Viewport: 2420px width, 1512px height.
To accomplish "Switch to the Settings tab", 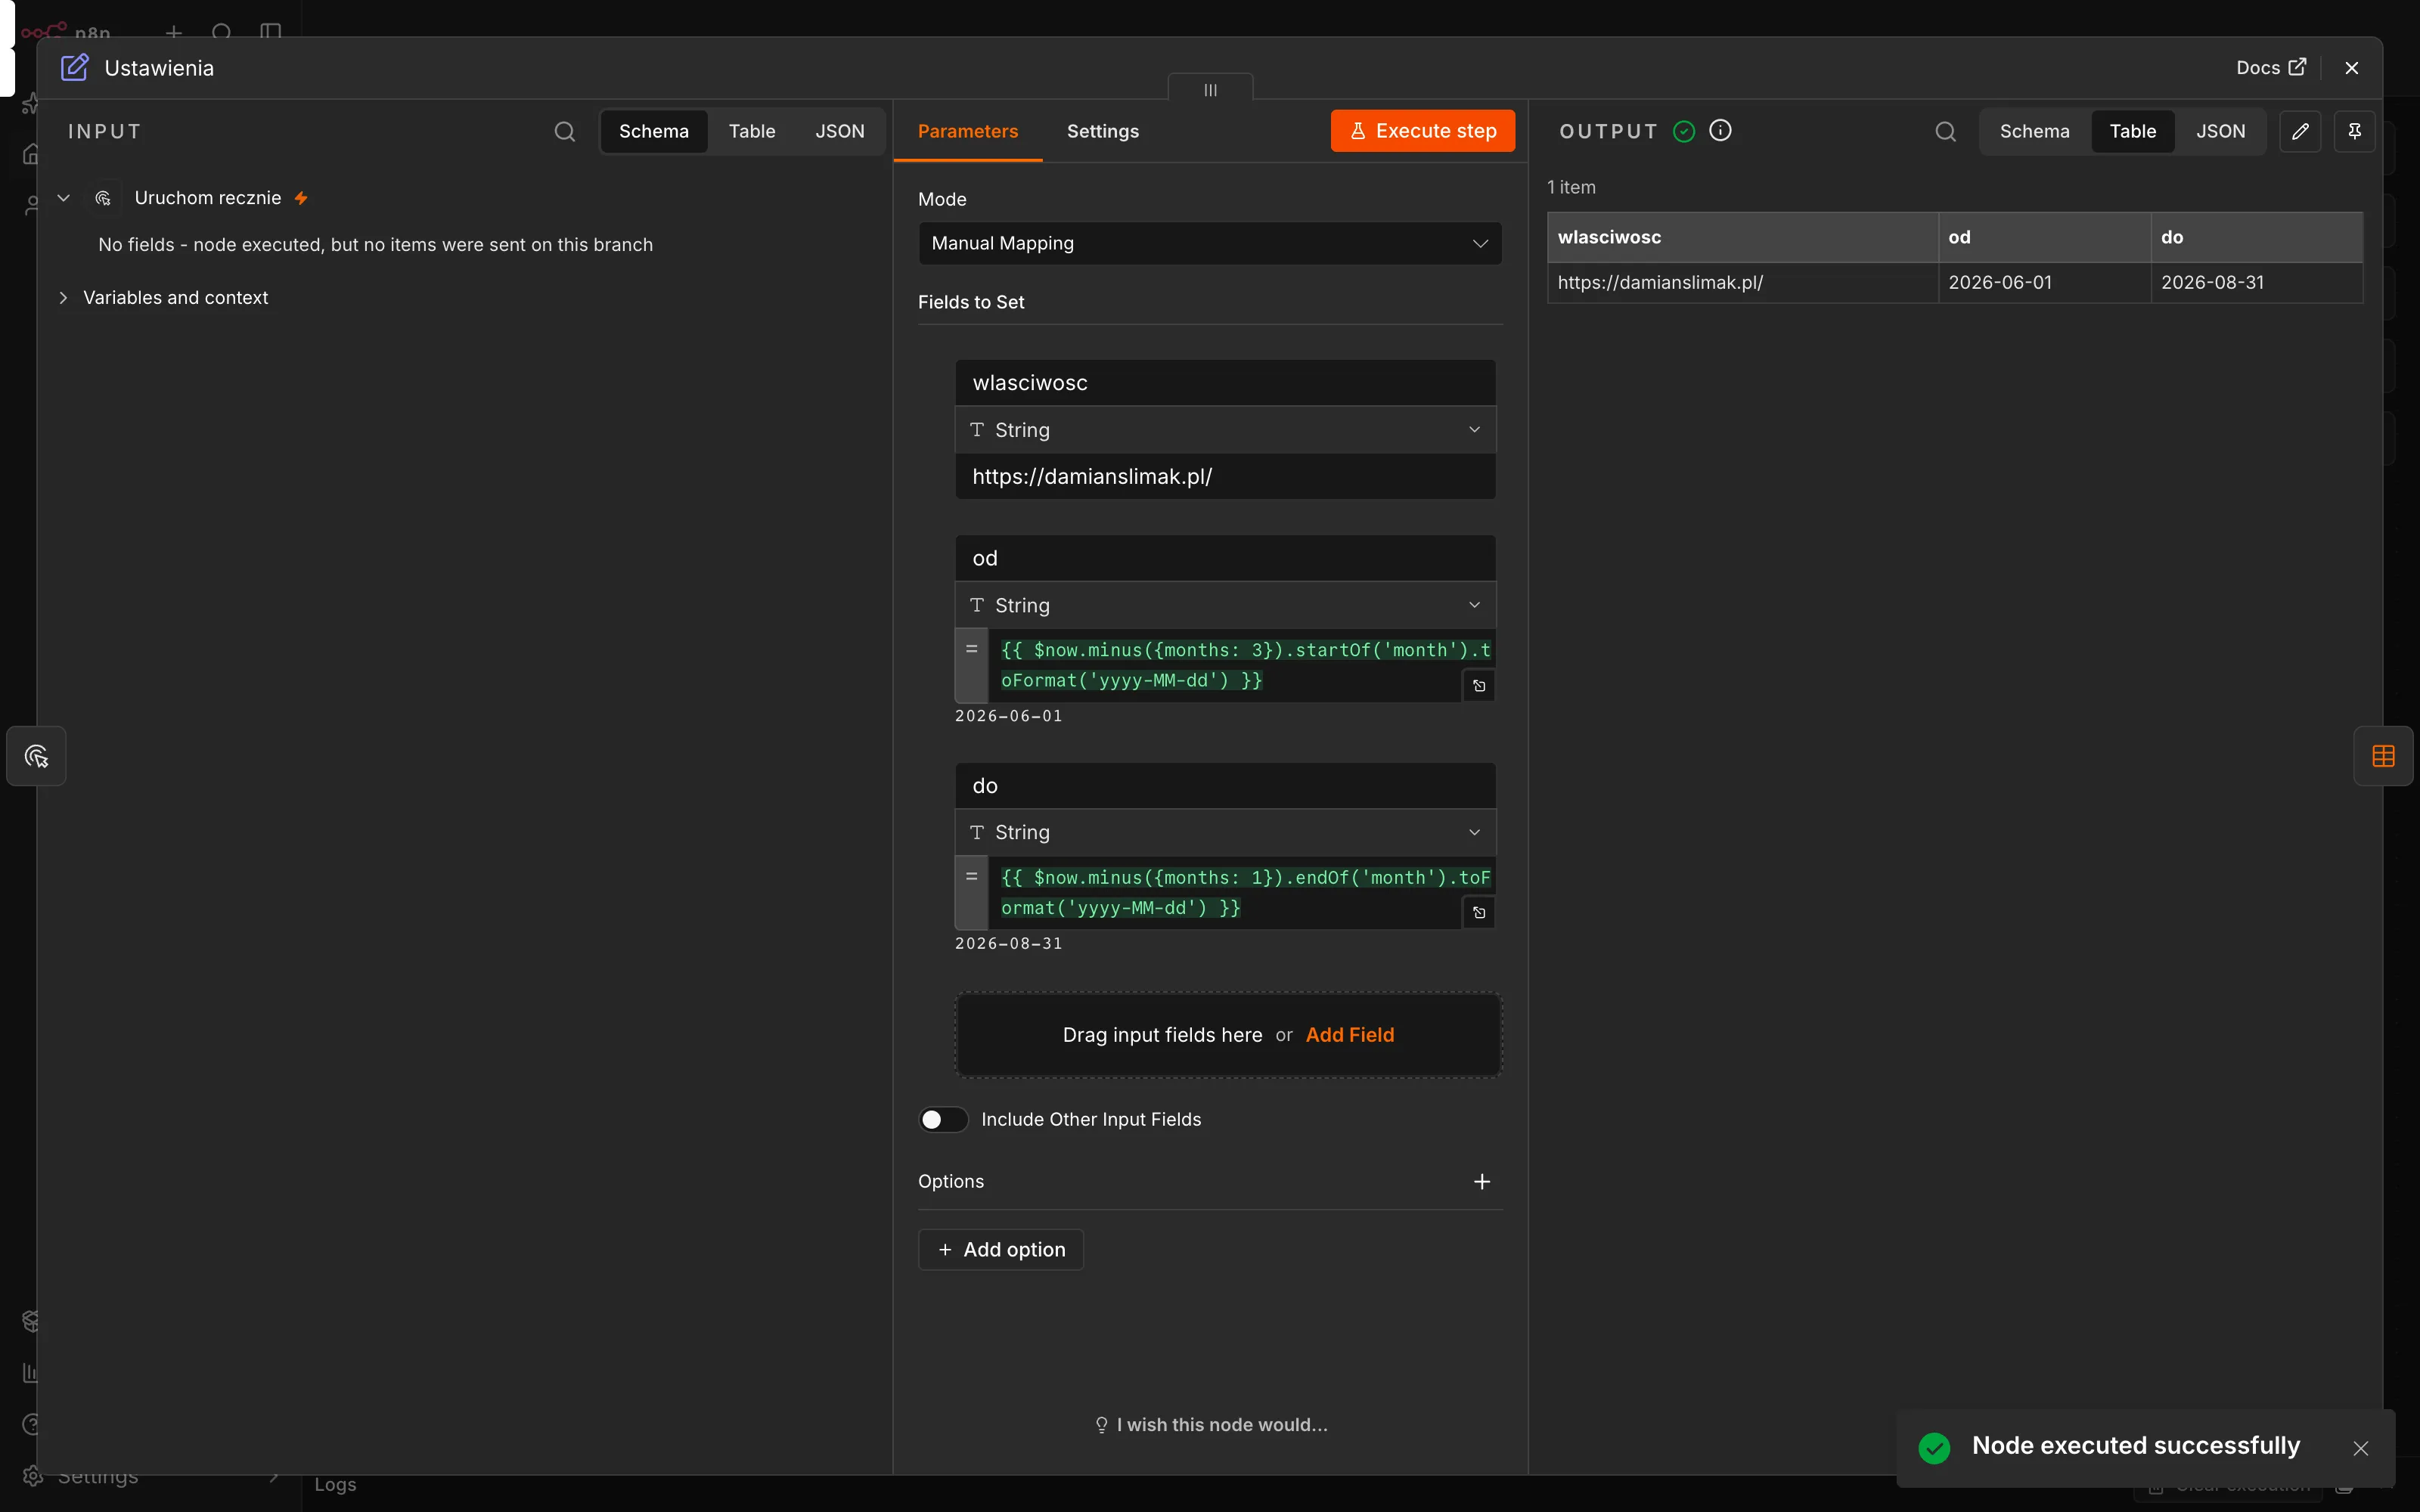I will tap(1102, 131).
